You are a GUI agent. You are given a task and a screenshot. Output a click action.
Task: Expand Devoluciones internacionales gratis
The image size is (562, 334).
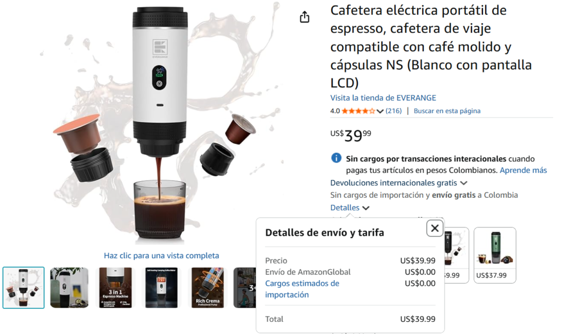tap(398, 183)
